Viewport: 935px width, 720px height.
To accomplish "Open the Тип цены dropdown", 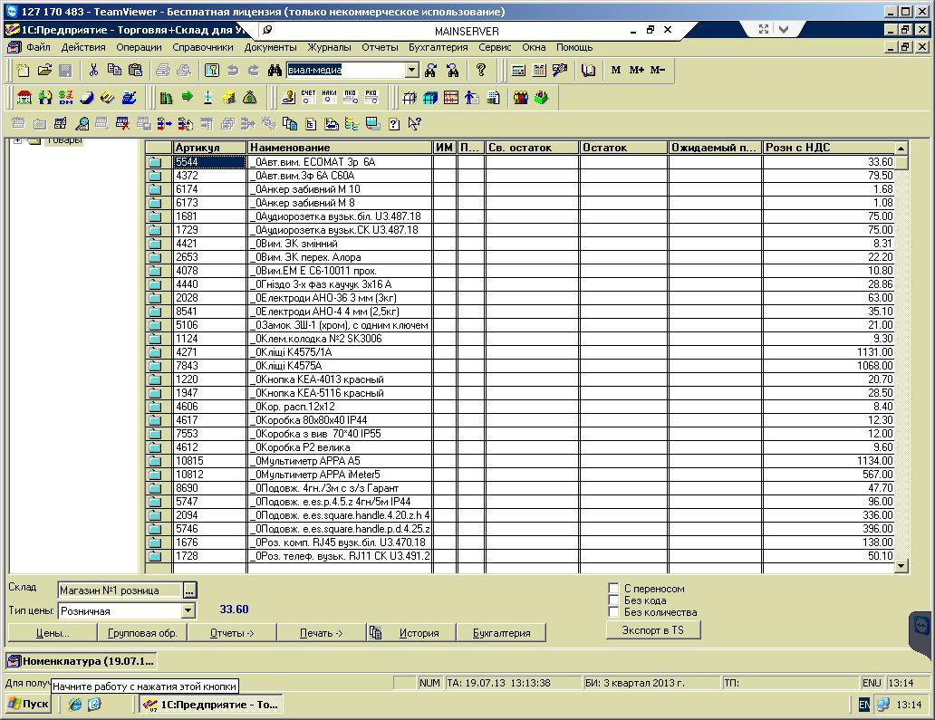I will click(x=188, y=610).
